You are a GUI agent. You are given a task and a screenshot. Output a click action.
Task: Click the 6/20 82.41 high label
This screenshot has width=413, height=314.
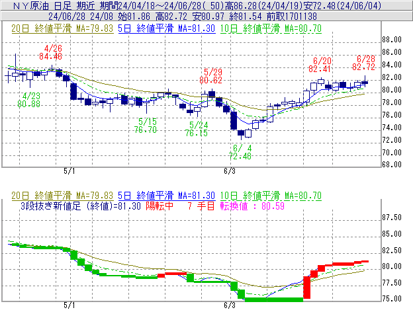click(320, 65)
